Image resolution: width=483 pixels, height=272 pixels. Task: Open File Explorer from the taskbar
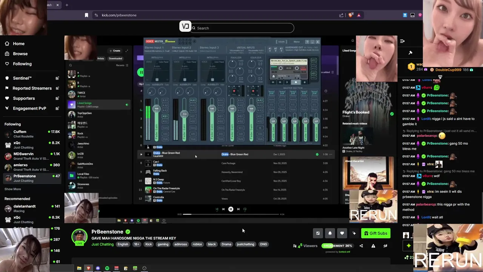click(x=79, y=268)
